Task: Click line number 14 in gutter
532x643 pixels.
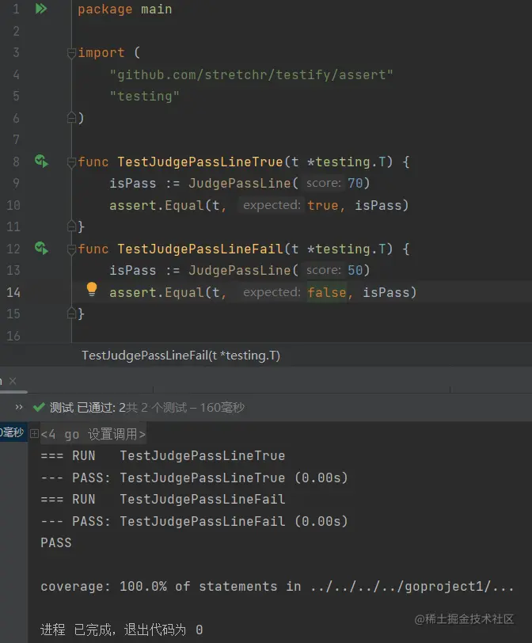Action: click(x=13, y=292)
